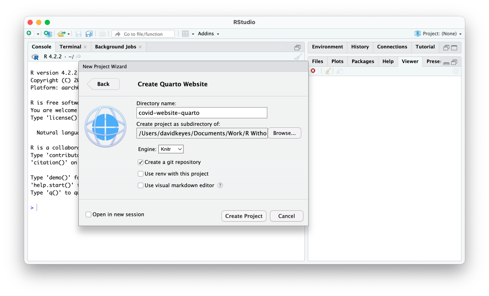This screenshot has width=489, height=296.
Task: Go Back in the New Project Wizard
Action: pyautogui.click(x=103, y=84)
